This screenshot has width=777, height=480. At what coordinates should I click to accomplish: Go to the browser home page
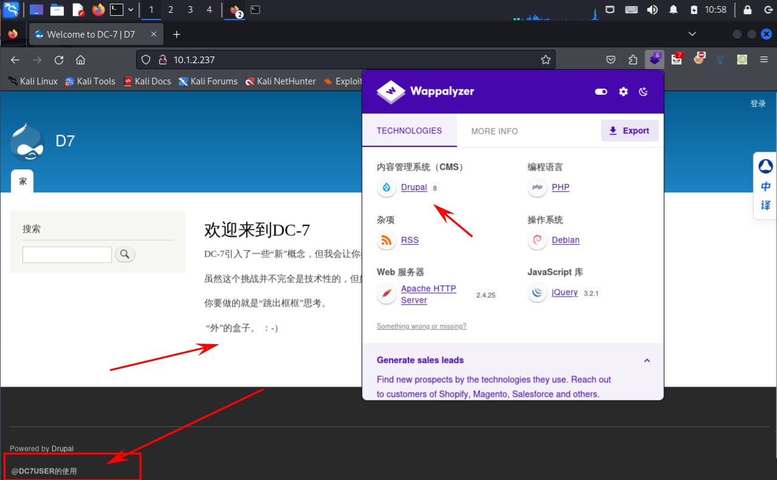(x=80, y=59)
